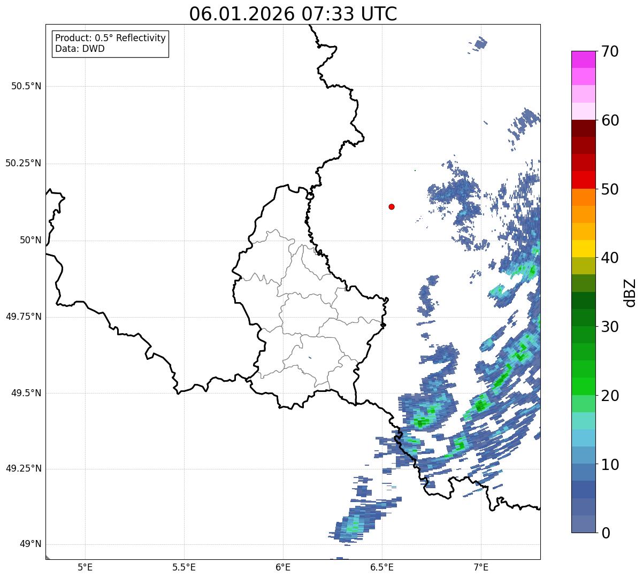Click the 49.5°N latitude label
The width and height of the screenshot is (643, 578).
26,393
